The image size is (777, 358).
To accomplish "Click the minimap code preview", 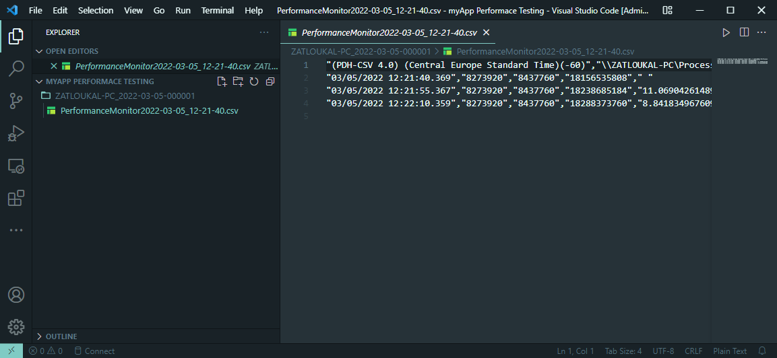I will [739, 61].
